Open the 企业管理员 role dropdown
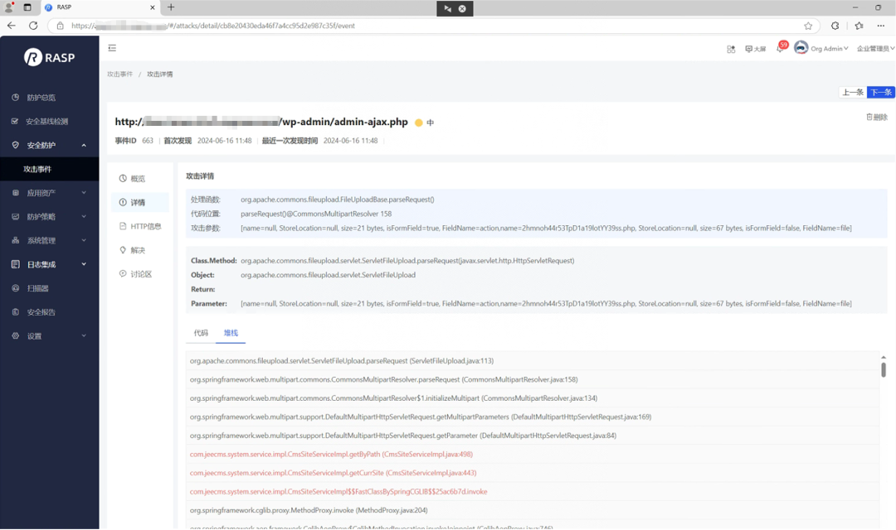The image size is (896, 530). 875,49
